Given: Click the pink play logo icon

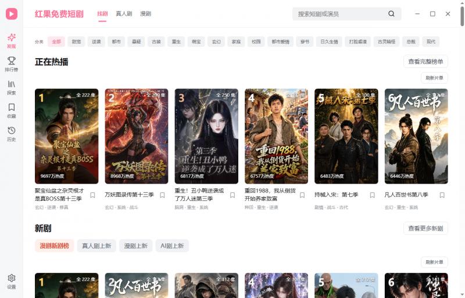Looking at the screenshot, I should (x=12, y=13).
